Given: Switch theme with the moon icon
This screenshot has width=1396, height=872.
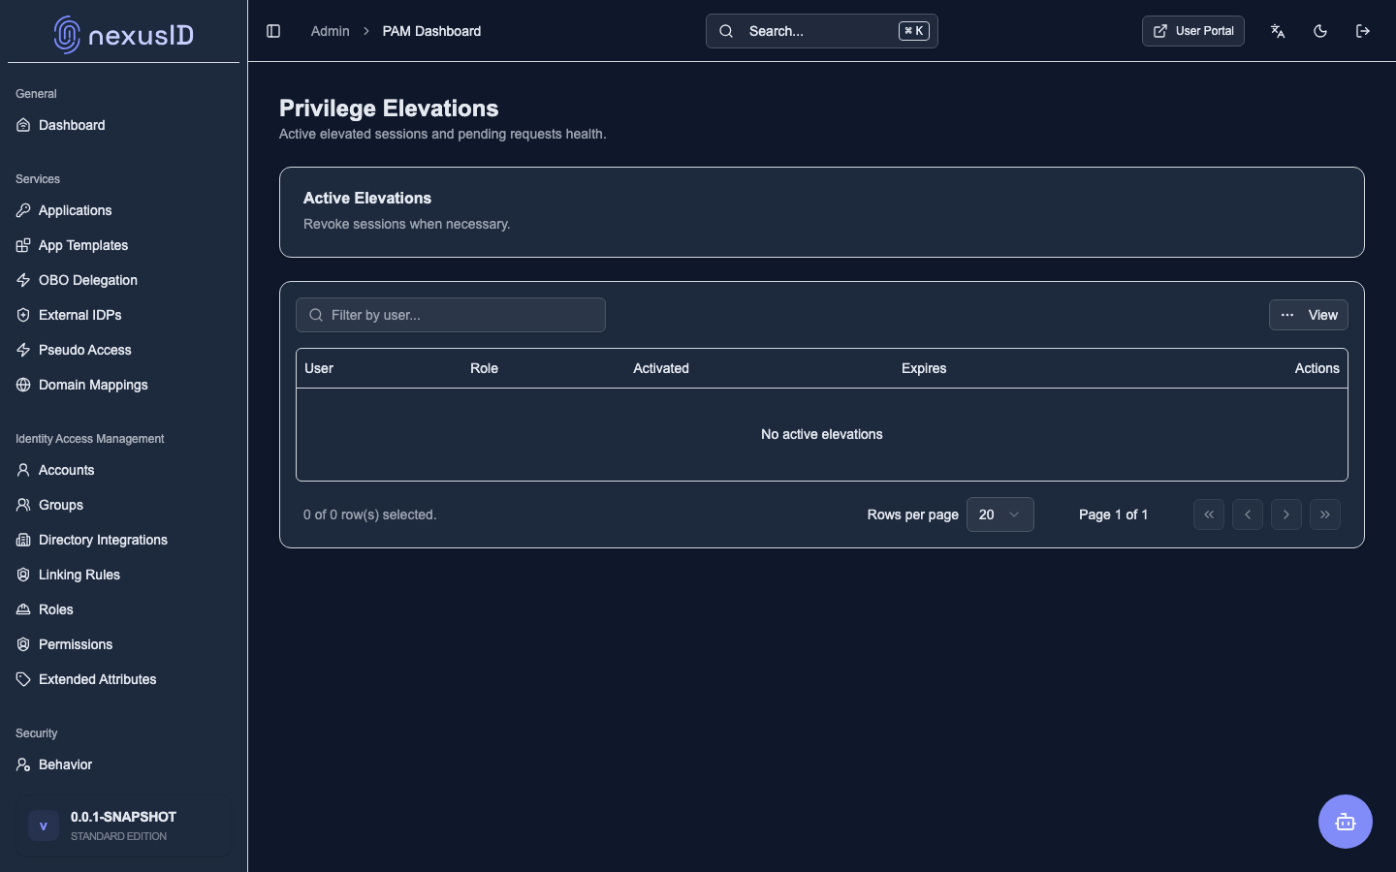Looking at the screenshot, I should (1320, 31).
